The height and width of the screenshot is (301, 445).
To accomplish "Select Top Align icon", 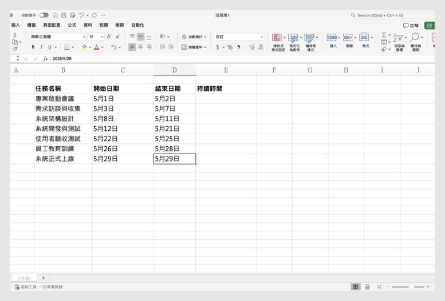I will tap(132, 37).
